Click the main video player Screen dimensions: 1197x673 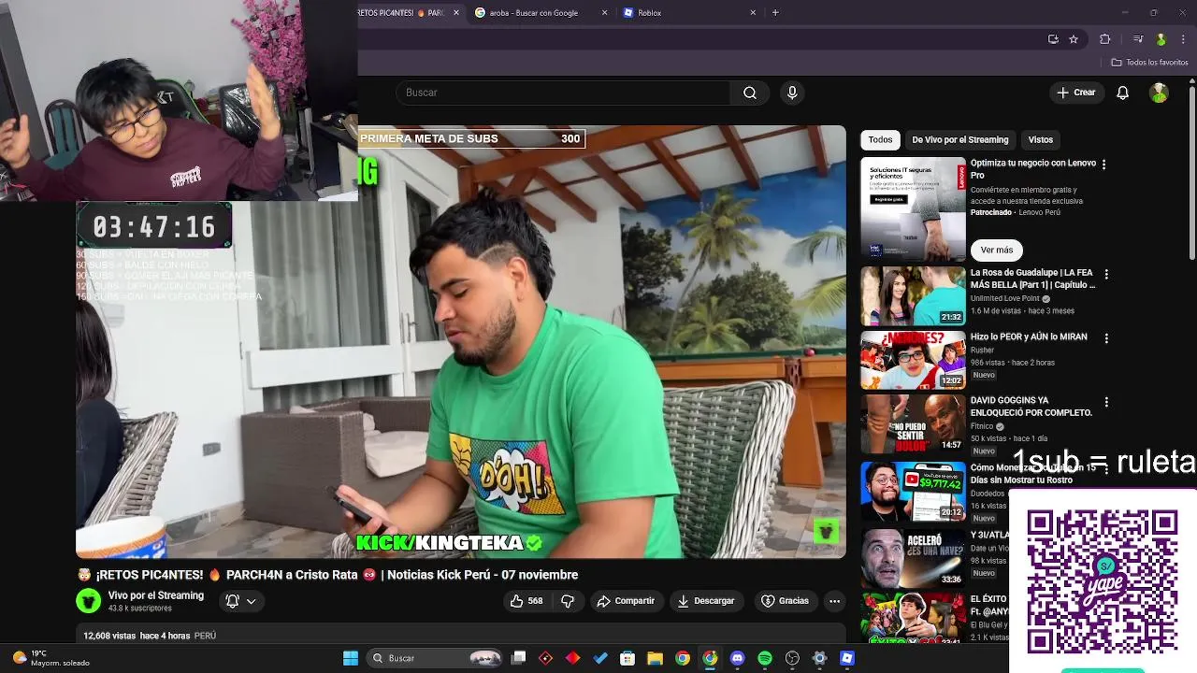click(x=461, y=342)
